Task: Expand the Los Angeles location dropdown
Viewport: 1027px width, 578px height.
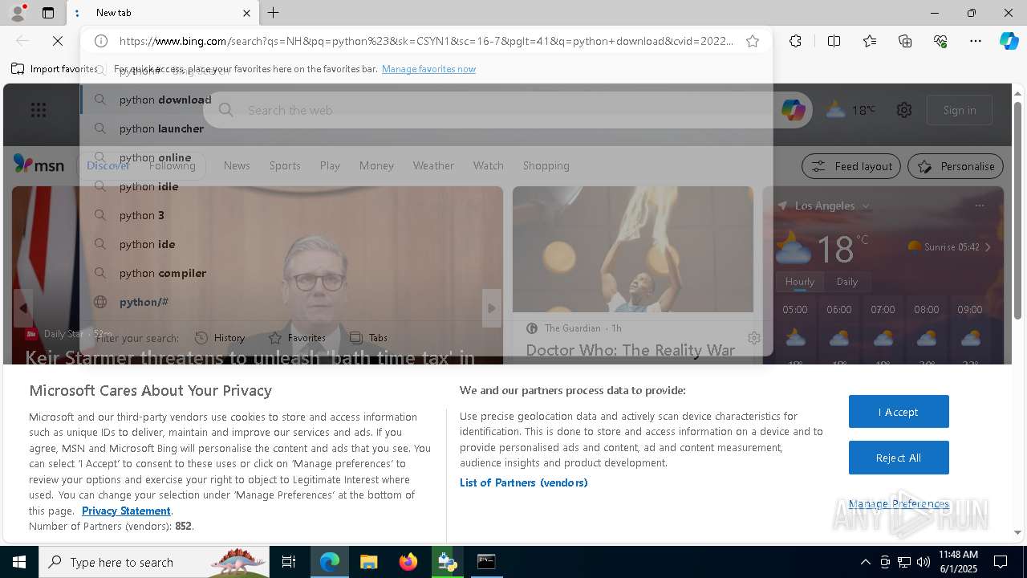Action: (x=866, y=206)
